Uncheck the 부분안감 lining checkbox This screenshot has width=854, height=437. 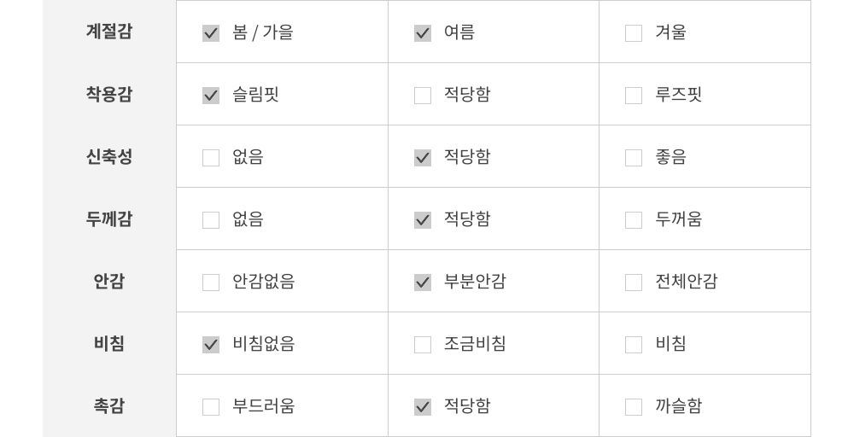tap(423, 283)
